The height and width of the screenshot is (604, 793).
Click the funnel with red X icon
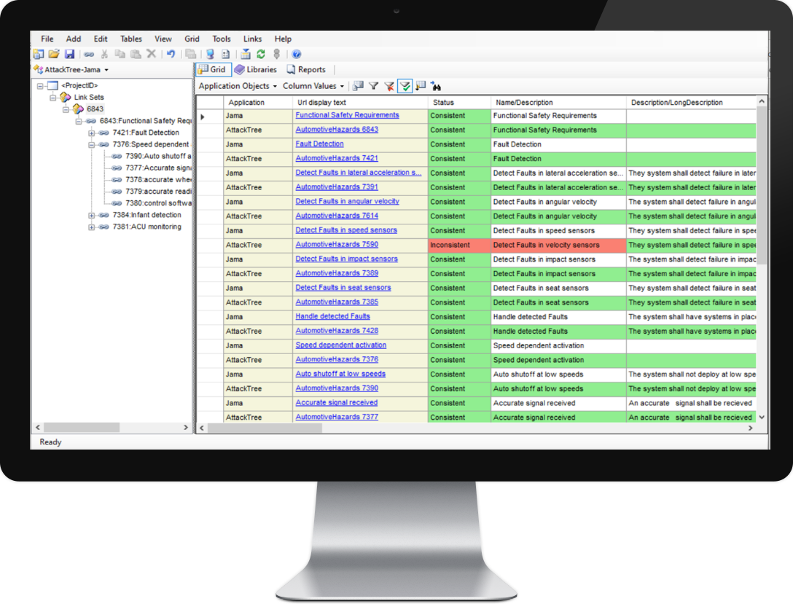click(388, 86)
